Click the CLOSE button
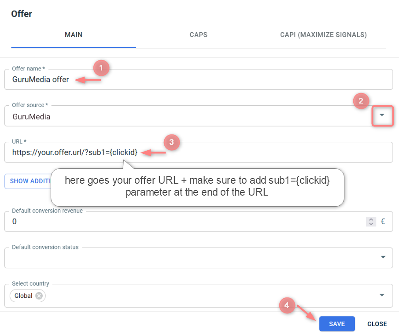399x334 pixels. click(x=377, y=324)
